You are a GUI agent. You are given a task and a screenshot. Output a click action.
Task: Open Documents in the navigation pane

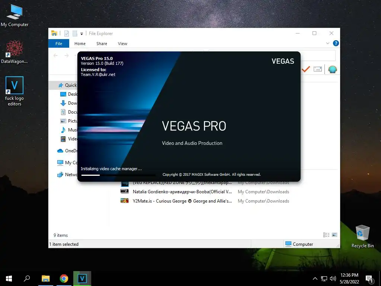pyautogui.click(x=68, y=112)
